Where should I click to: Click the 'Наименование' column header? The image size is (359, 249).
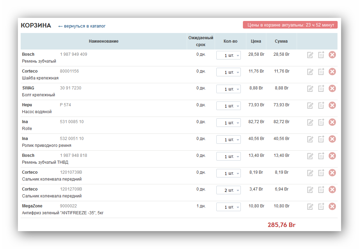104,41
